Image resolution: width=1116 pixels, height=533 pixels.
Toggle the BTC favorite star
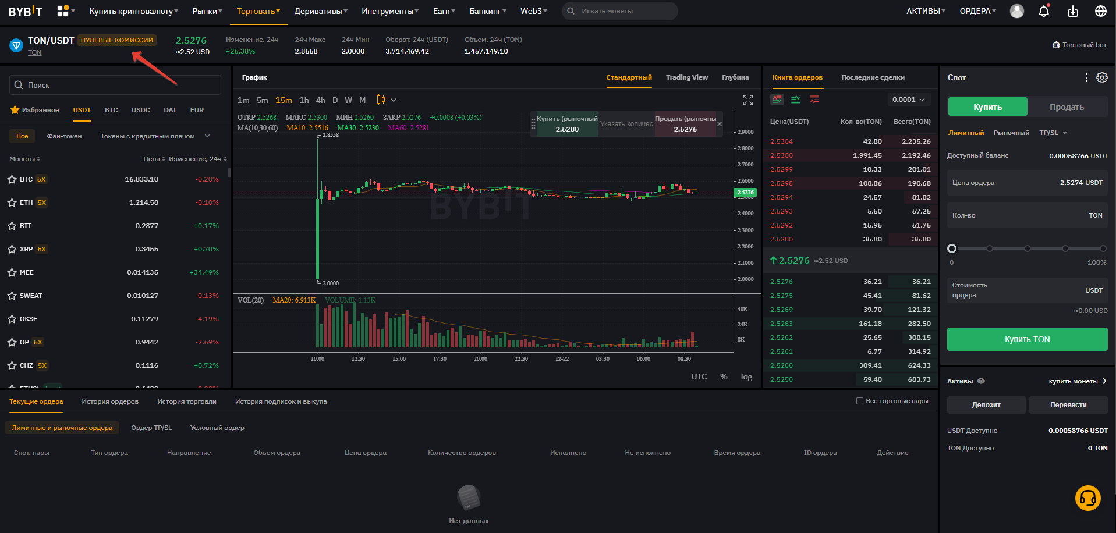[12, 179]
